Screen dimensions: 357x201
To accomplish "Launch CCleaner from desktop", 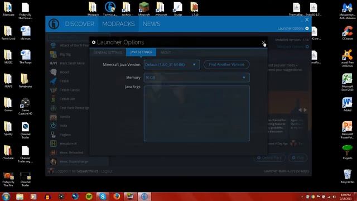I will [x=348, y=33].
